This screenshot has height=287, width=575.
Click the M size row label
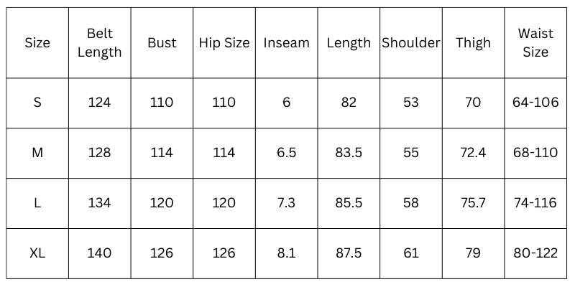point(37,153)
